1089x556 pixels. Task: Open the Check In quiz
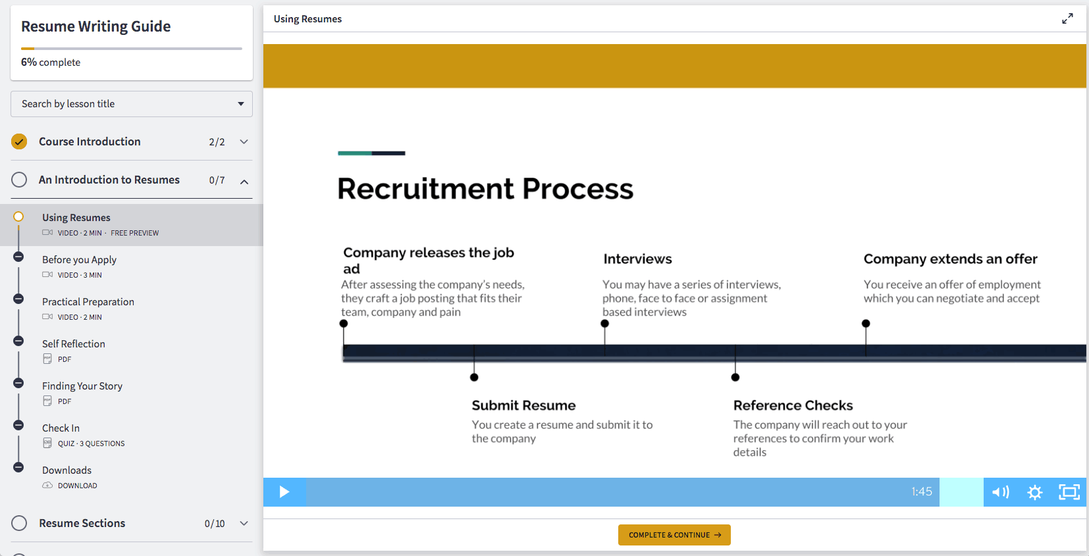132,435
